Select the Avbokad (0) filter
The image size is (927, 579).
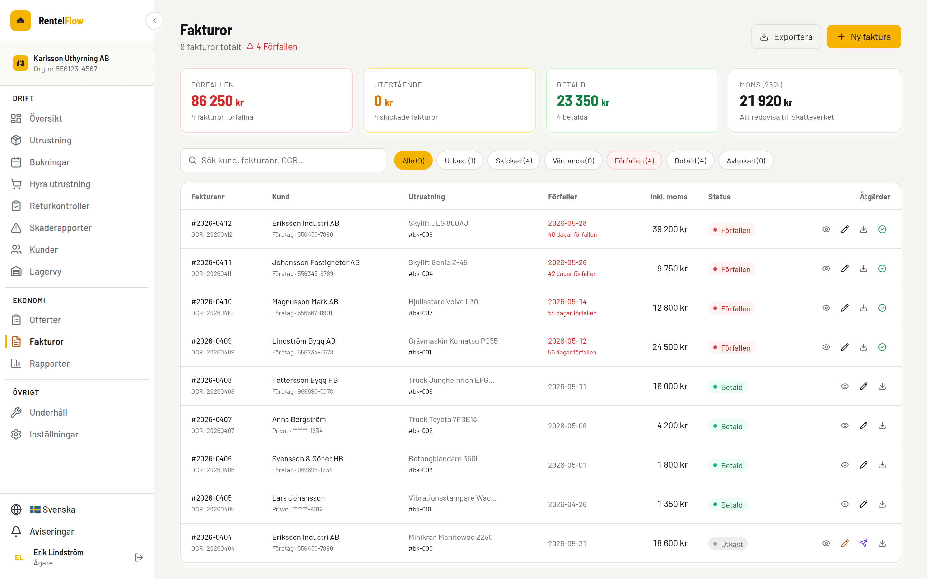[x=746, y=161]
